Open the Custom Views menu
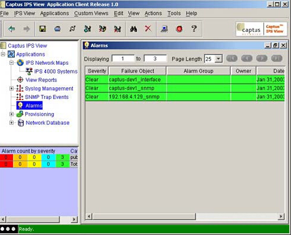The height and width of the screenshot is (235, 291). click(91, 14)
